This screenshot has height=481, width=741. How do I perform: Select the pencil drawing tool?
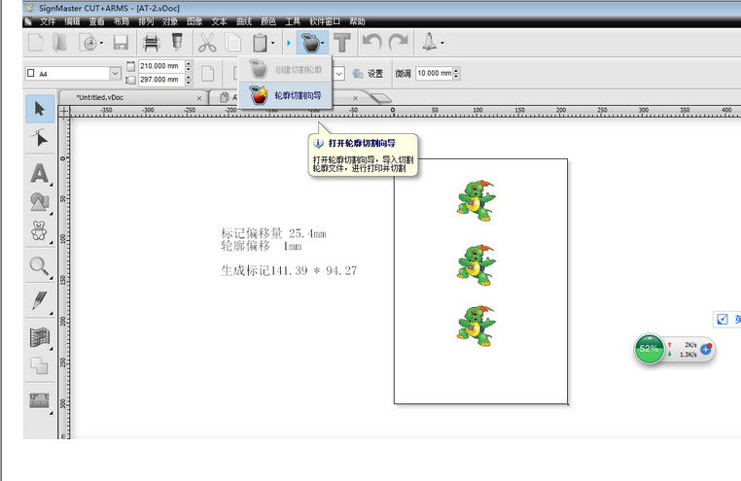coord(39,301)
